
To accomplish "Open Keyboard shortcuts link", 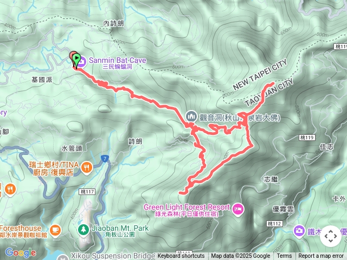I will coord(181,256).
